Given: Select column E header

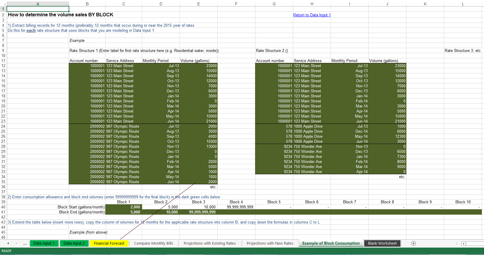Looking at the screenshot, I should [199, 4].
